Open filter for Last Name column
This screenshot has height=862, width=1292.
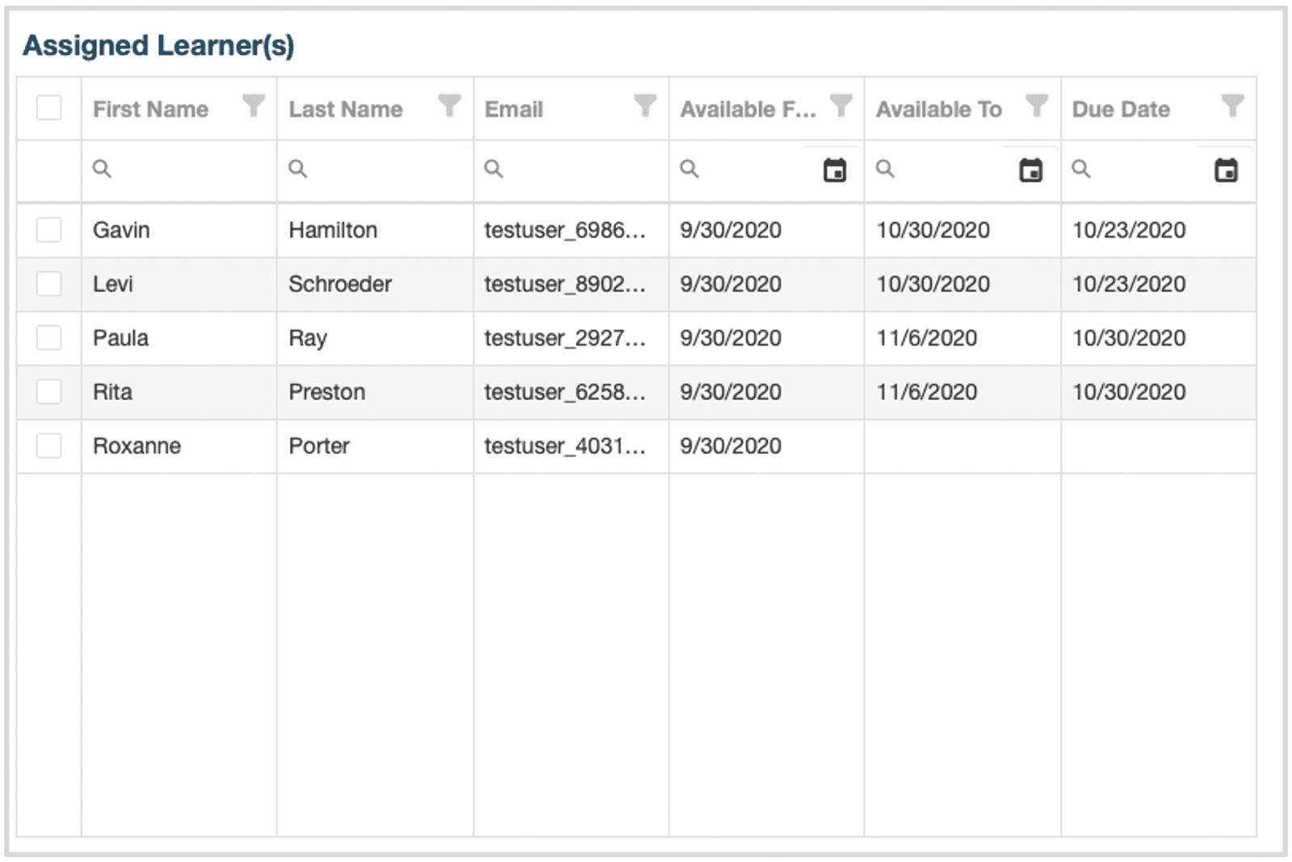coord(449,106)
